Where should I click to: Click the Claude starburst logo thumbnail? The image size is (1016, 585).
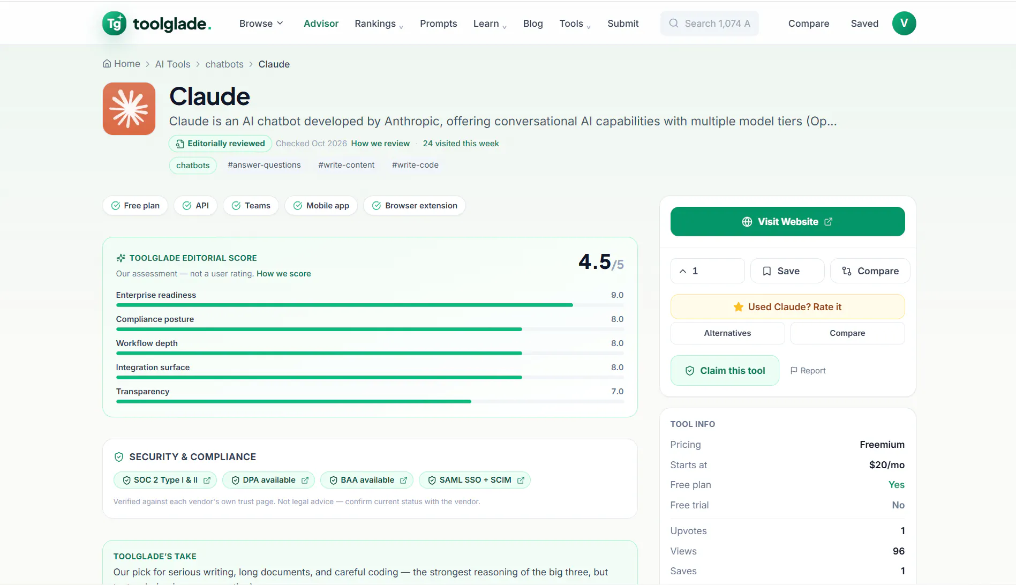point(129,109)
